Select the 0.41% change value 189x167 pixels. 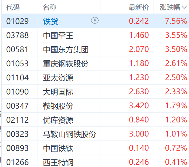click(x=176, y=162)
